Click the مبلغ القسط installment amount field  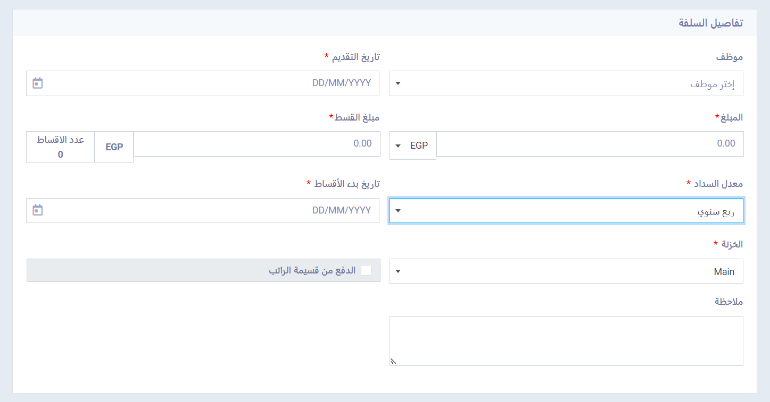click(x=256, y=144)
